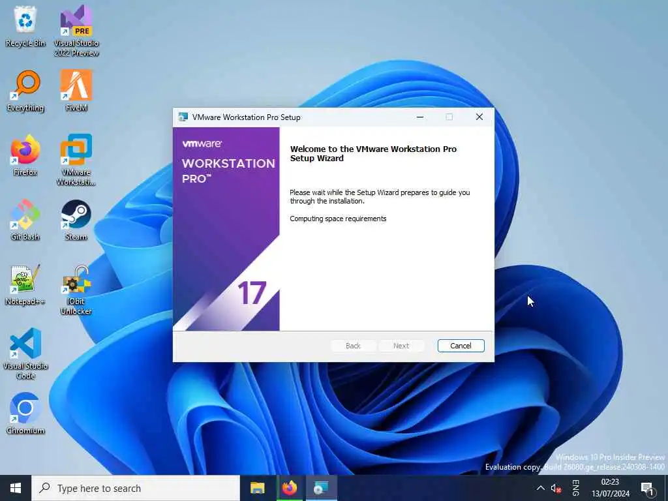Click the disabled Back button

[x=353, y=346]
